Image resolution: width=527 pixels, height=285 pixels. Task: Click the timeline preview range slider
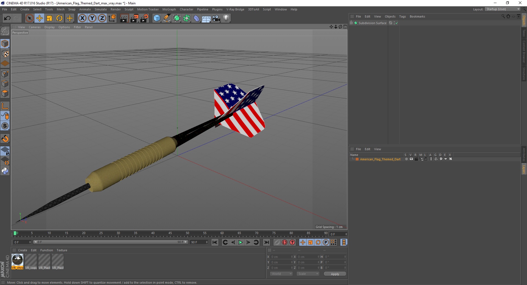111,242
